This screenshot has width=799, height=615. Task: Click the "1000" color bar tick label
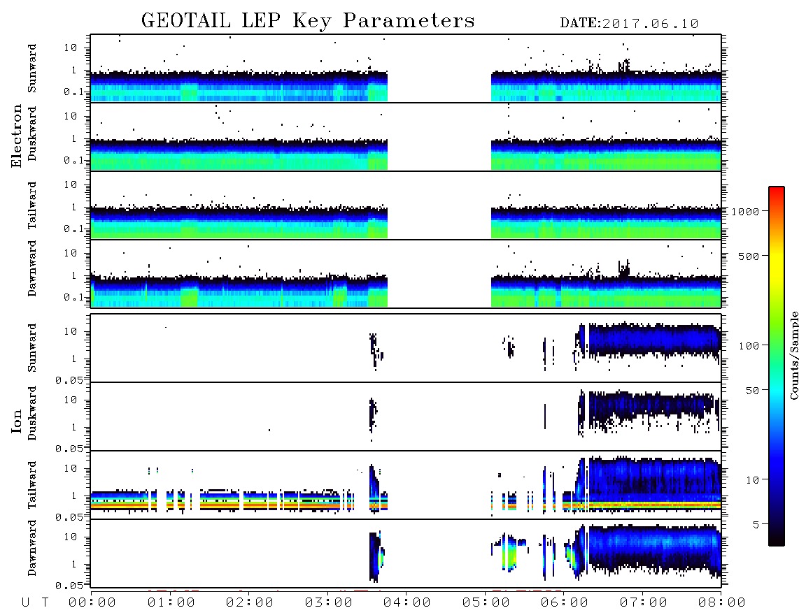click(x=746, y=211)
